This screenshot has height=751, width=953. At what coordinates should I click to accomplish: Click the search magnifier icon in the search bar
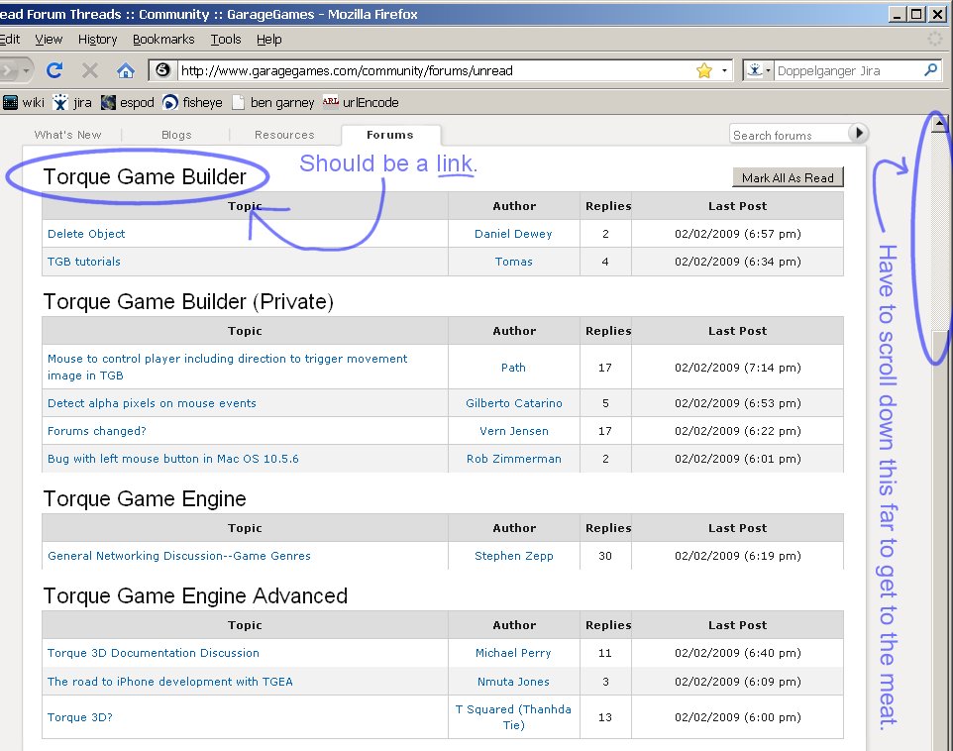point(930,70)
